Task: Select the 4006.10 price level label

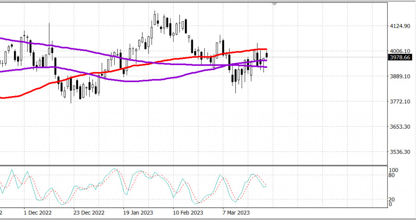Action: click(x=400, y=52)
